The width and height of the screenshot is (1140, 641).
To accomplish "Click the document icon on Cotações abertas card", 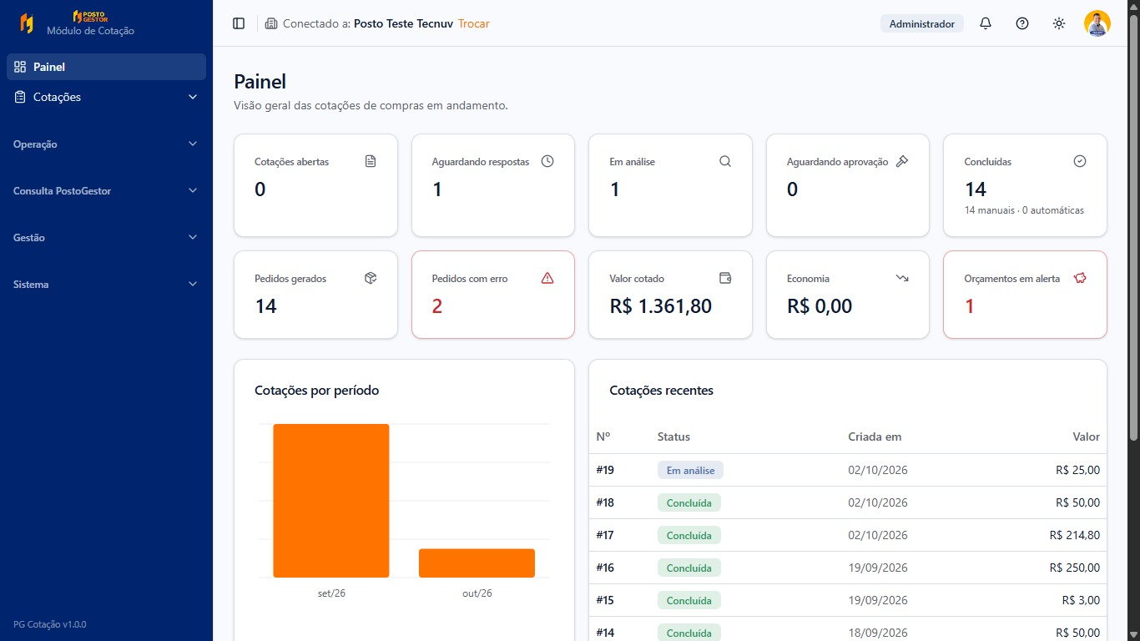I will pos(371,161).
